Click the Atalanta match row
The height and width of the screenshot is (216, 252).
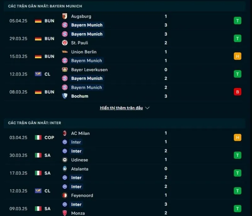pos(126,173)
